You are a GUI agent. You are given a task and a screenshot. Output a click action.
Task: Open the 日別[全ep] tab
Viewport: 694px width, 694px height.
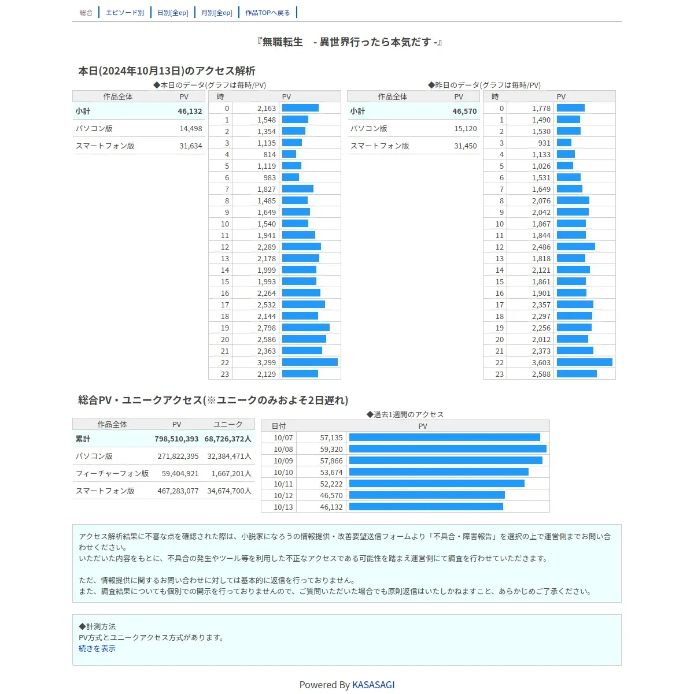173,13
